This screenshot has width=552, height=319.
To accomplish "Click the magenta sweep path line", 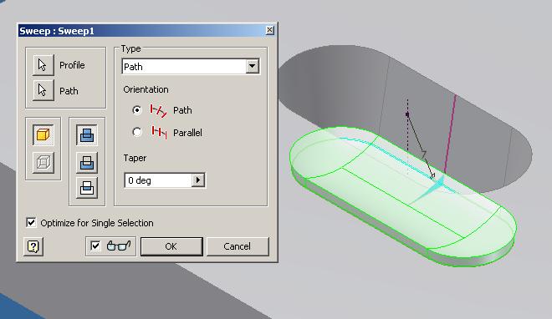I will pos(450,134).
